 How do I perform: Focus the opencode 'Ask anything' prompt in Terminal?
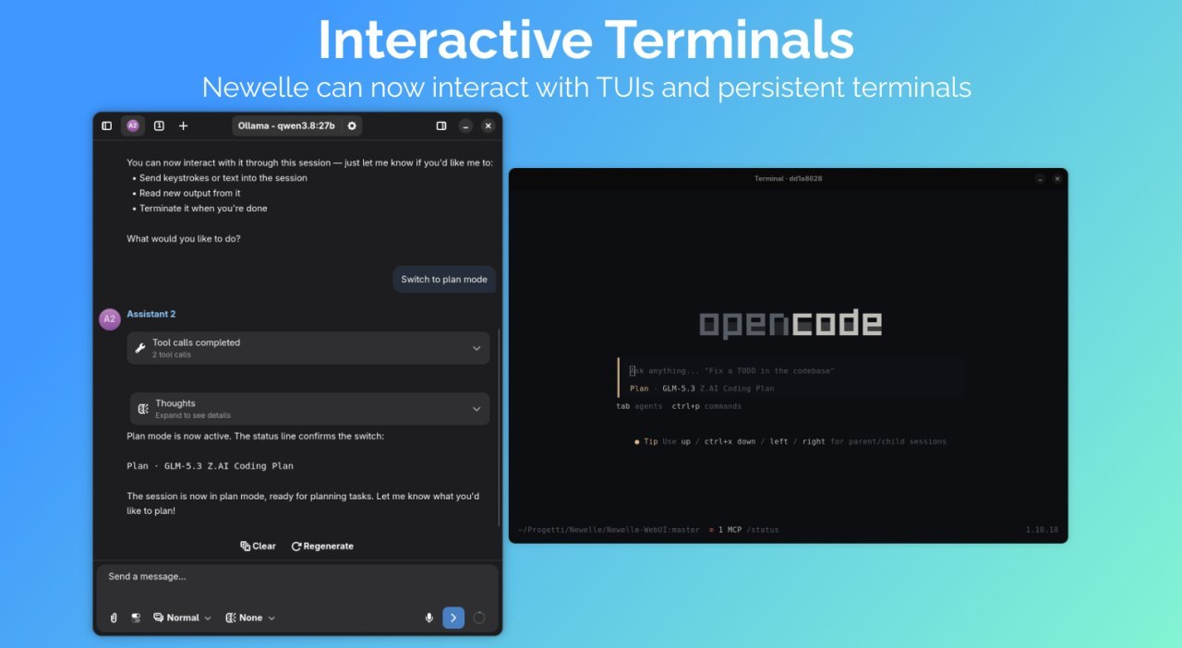click(792, 370)
